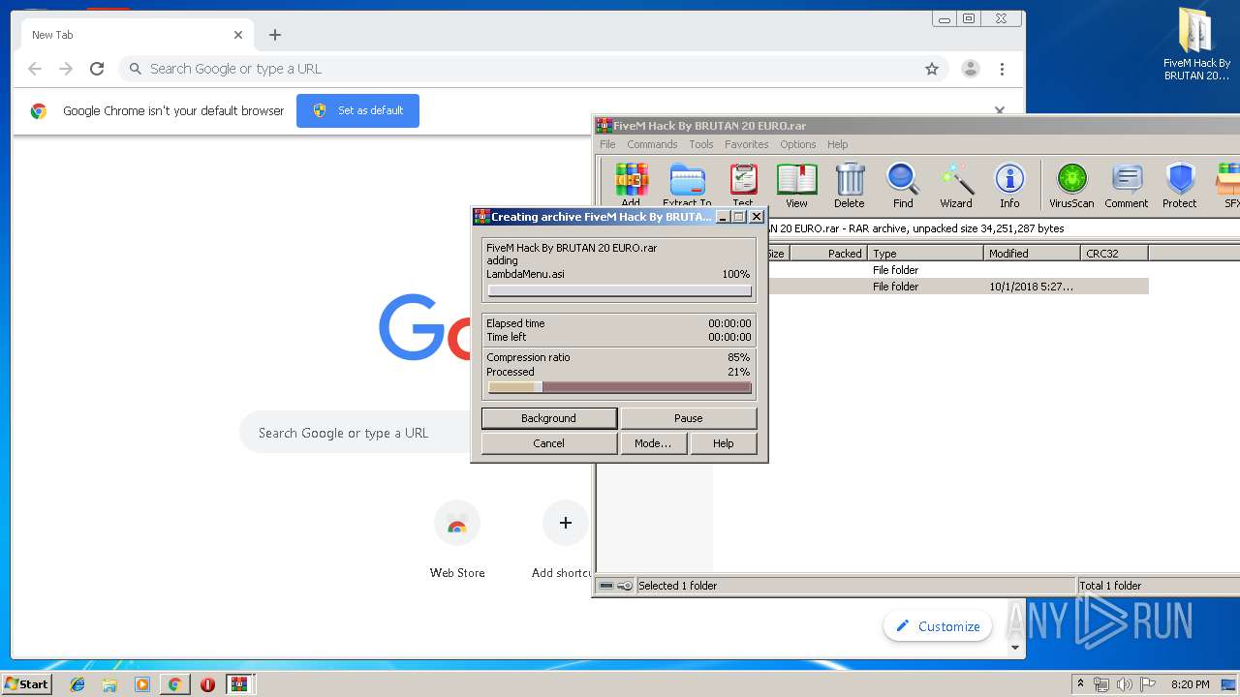The width and height of the screenshot is (1240, 697).
Task: Click the taskbar clock showing 8:20 PM
Action: [1190, 684]
